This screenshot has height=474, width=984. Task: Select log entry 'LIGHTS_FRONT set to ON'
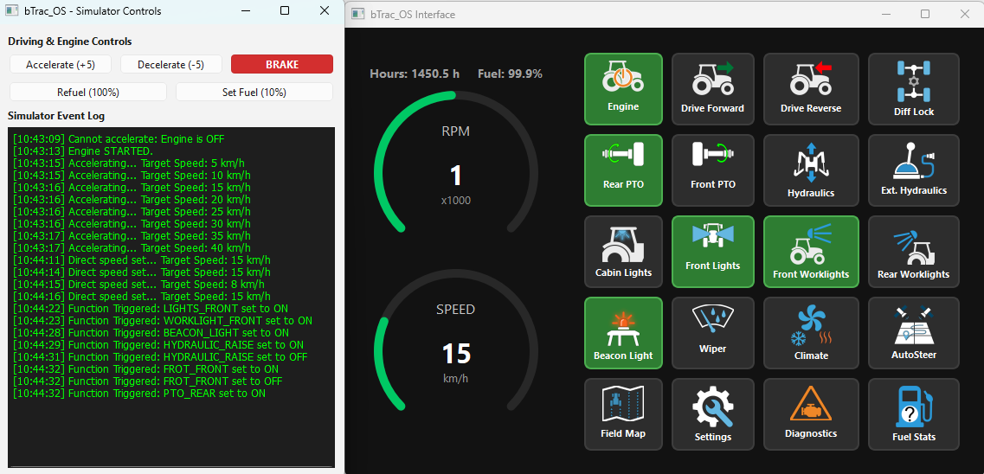click(x=225, y=309)
